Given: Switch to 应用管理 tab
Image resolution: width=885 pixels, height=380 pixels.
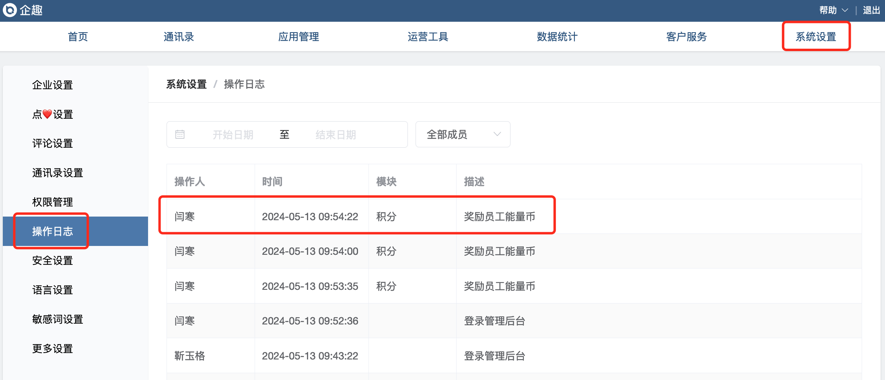Looking at the screenshot, I should pos(298,37).
